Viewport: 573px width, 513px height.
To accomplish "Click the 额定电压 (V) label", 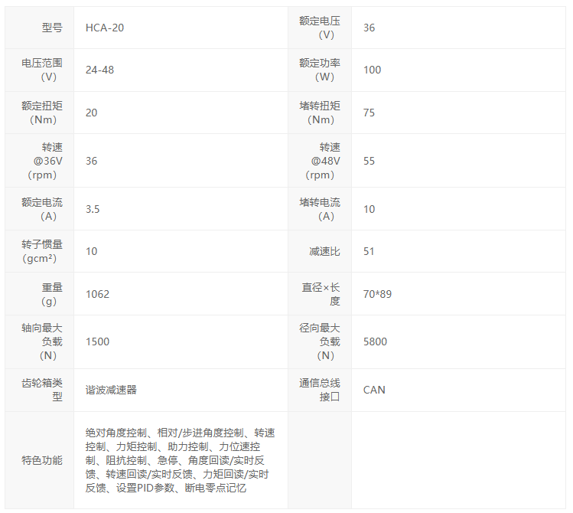I will (320, 28).
